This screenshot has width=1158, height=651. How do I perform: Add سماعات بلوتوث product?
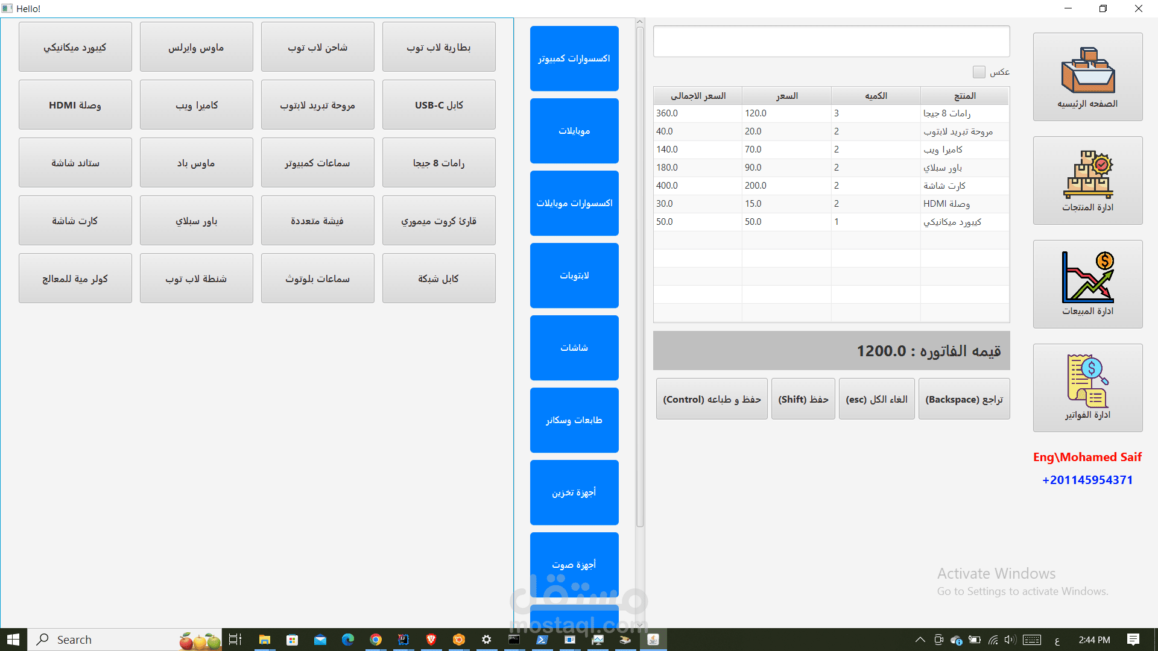[x=318, y=278]
